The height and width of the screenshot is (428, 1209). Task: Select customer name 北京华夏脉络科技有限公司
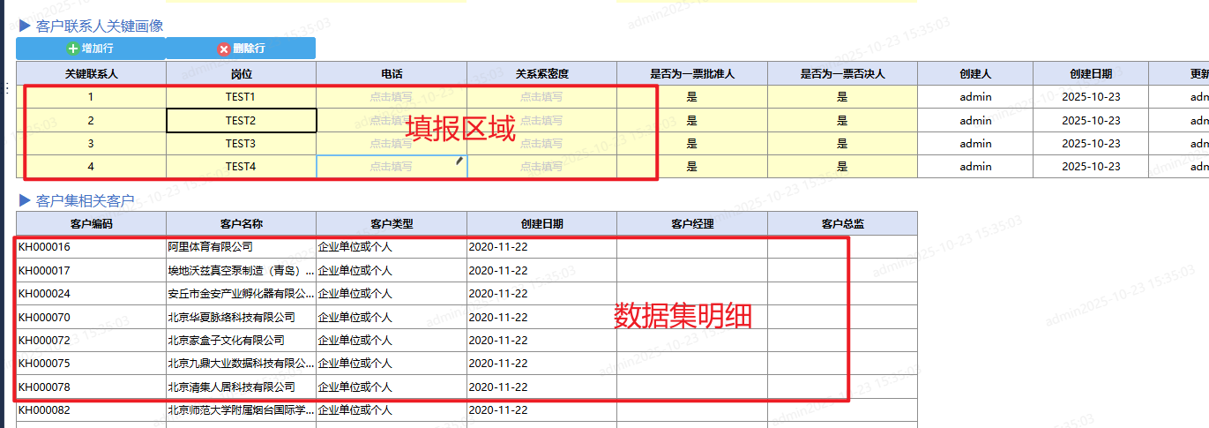pyautogui.click(x=231, y=317)
